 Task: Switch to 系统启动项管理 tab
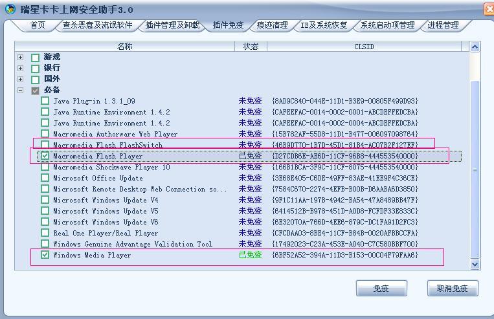tap(388, 25)
